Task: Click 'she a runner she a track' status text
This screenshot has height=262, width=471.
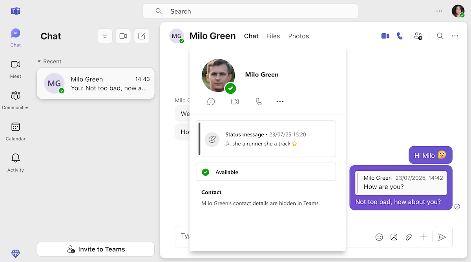Action: coord(261,144)
